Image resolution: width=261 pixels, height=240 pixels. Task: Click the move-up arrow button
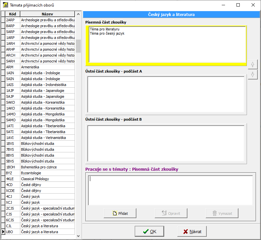252,64
